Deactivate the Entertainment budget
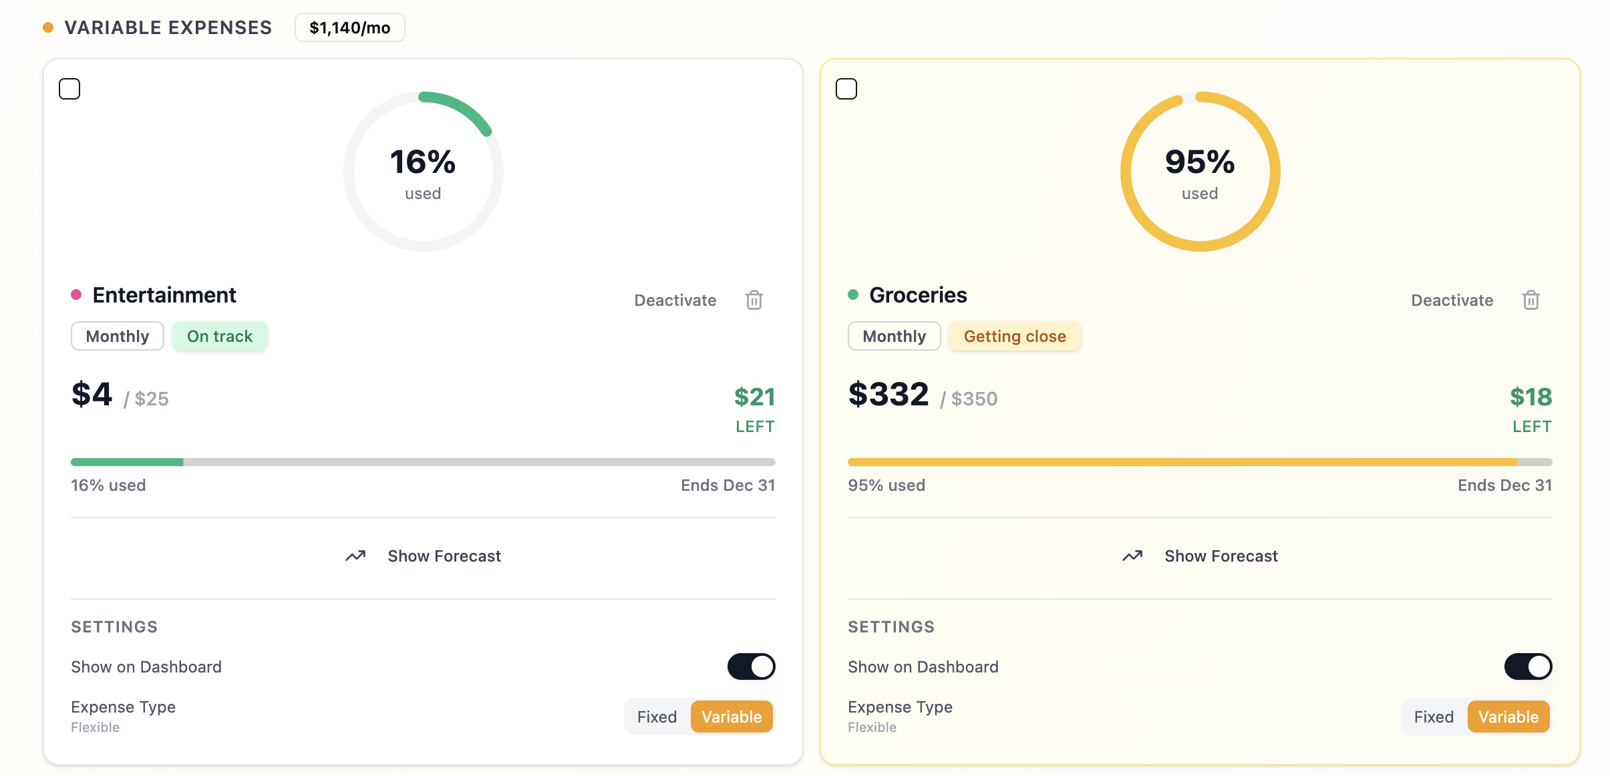Image resolution: width=1610 pixels, height=776 pixels. [x=675, y=300]
